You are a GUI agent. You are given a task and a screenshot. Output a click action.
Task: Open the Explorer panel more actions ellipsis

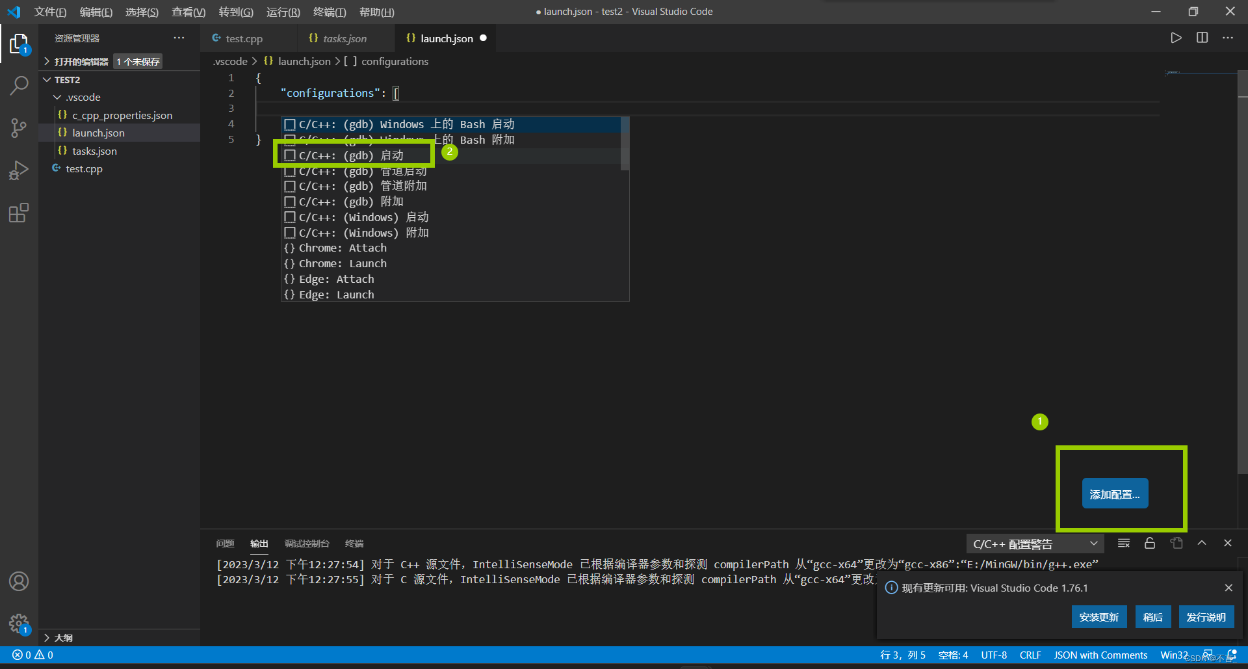point(179,38)
